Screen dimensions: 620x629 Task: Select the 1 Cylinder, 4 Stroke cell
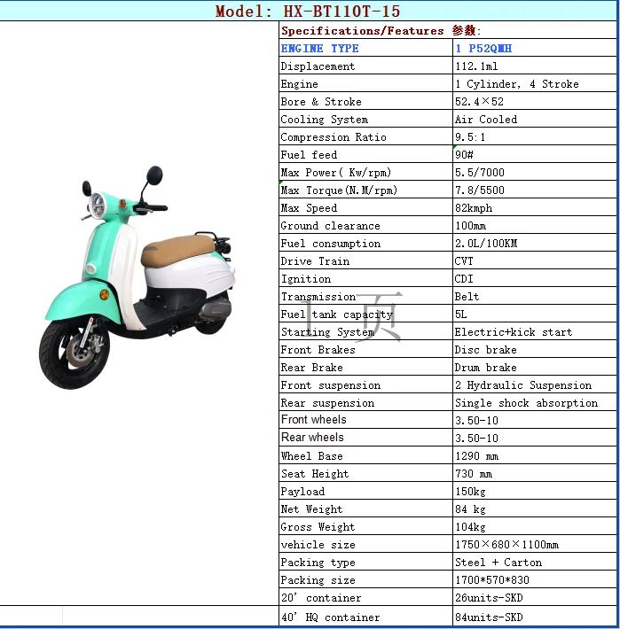pyautogui.click(x=535, y=83)
